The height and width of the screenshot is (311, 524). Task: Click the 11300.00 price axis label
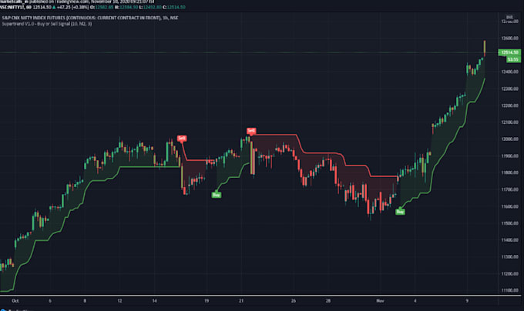click(x=509, y=257)
